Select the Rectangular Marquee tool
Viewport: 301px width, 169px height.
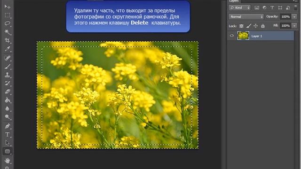(x=8, y=15)
